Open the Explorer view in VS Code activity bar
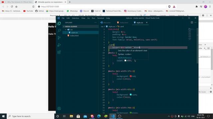 [59, 23]
